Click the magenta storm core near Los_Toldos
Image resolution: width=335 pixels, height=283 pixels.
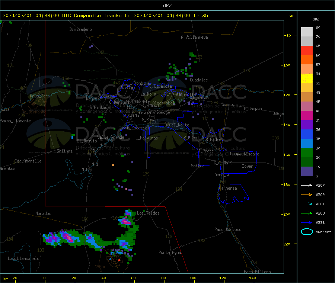click(126, 222)
